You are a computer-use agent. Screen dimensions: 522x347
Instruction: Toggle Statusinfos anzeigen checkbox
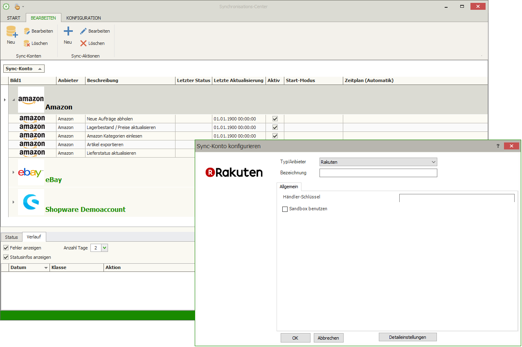tap(6, 257)
